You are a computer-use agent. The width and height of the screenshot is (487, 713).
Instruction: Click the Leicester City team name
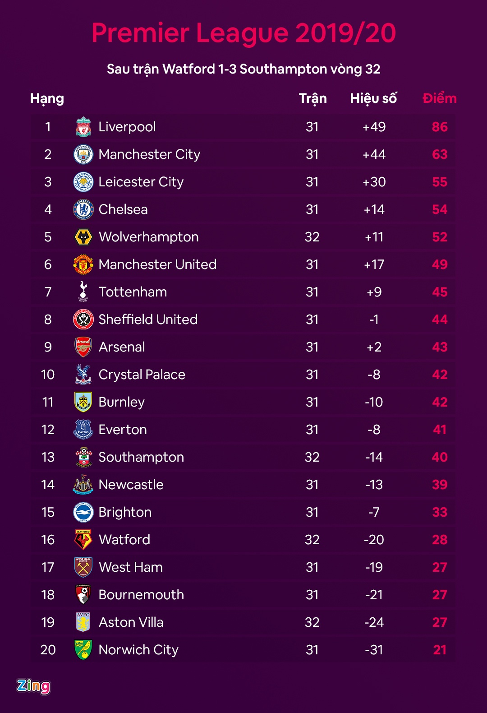[141, 182]
